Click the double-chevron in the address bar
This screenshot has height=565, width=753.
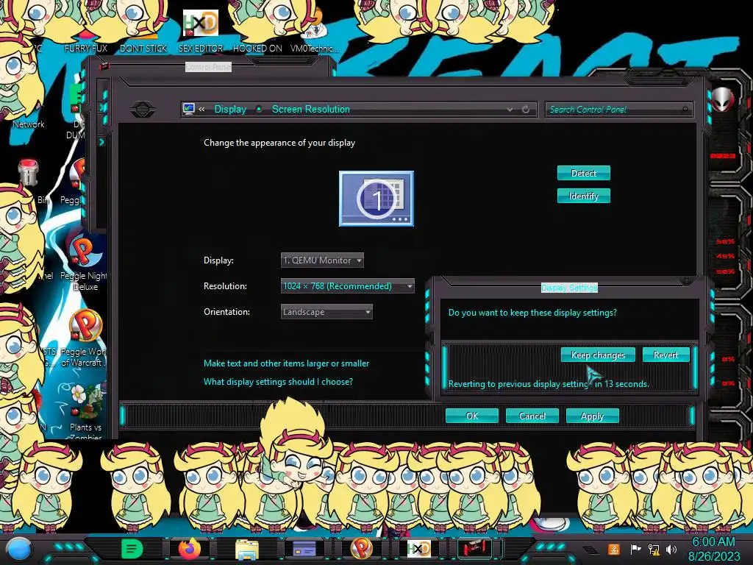tap(201, 109)
